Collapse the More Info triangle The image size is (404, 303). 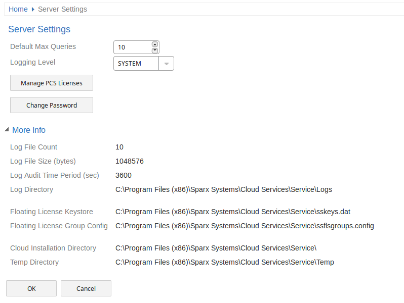point(7,130)
